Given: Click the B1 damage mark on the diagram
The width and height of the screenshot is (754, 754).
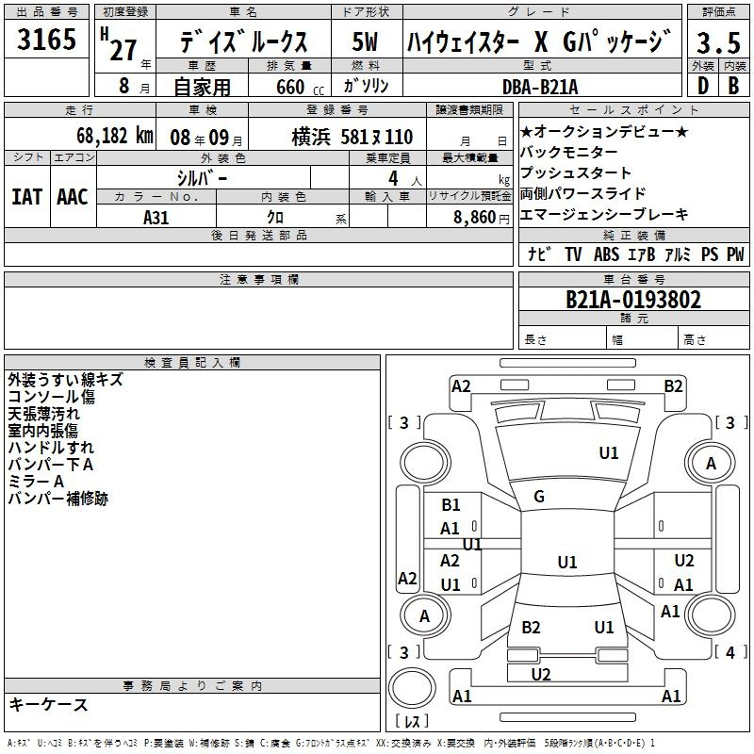Looking at the screenshot, I should point(451,505).
